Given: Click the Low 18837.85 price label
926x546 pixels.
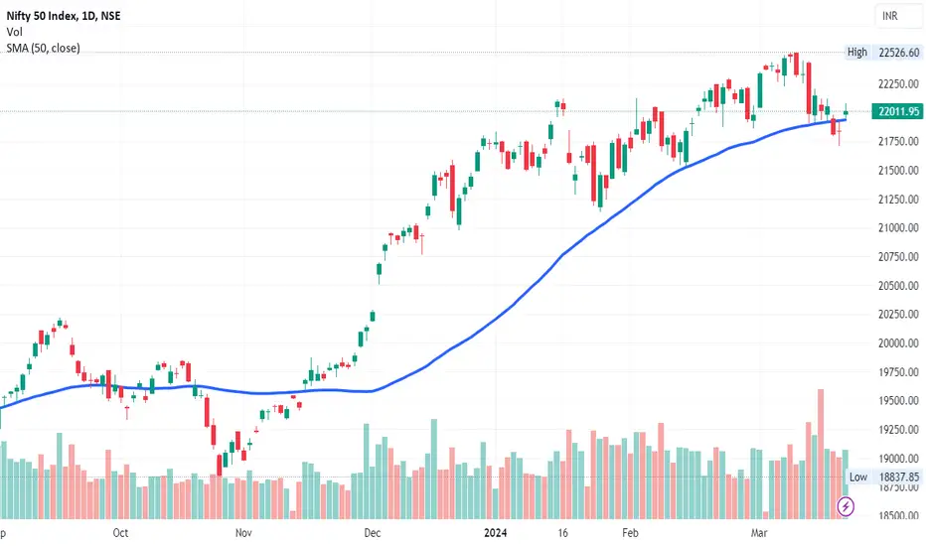Looking at the screenshot, I should click(884, 477).
